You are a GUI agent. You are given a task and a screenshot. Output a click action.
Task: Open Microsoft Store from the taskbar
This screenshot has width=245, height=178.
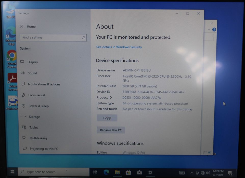(x=128, y=172)
